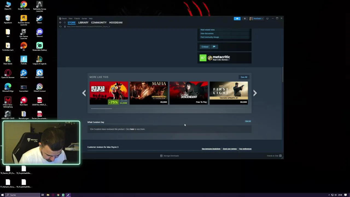The width and height of the screenshot is (350, 197).
Task: Click the Steam back navigation arrow
Action: [60, 22]
